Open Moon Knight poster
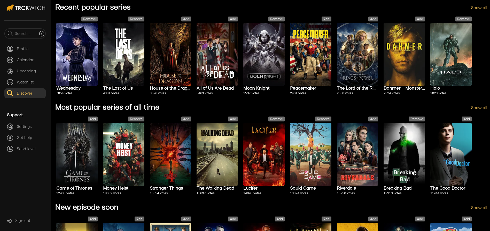490x231 pixels. point(264,54)
